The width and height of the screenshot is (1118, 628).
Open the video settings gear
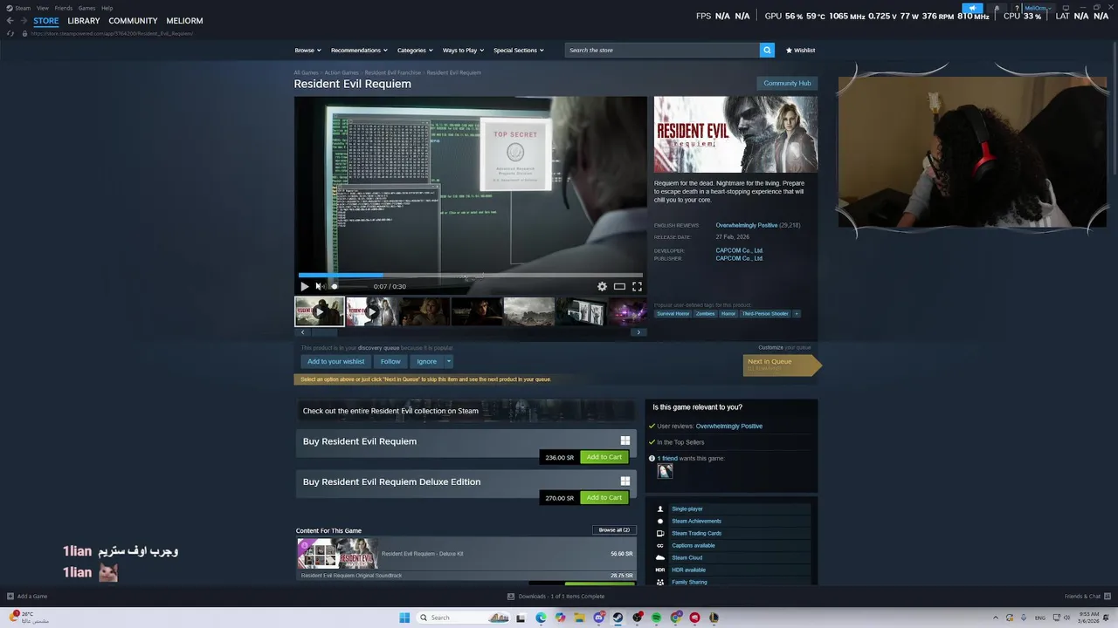coord(602,286)
